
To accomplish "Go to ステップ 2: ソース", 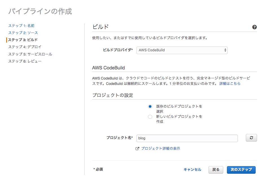I will click(23, 33).
